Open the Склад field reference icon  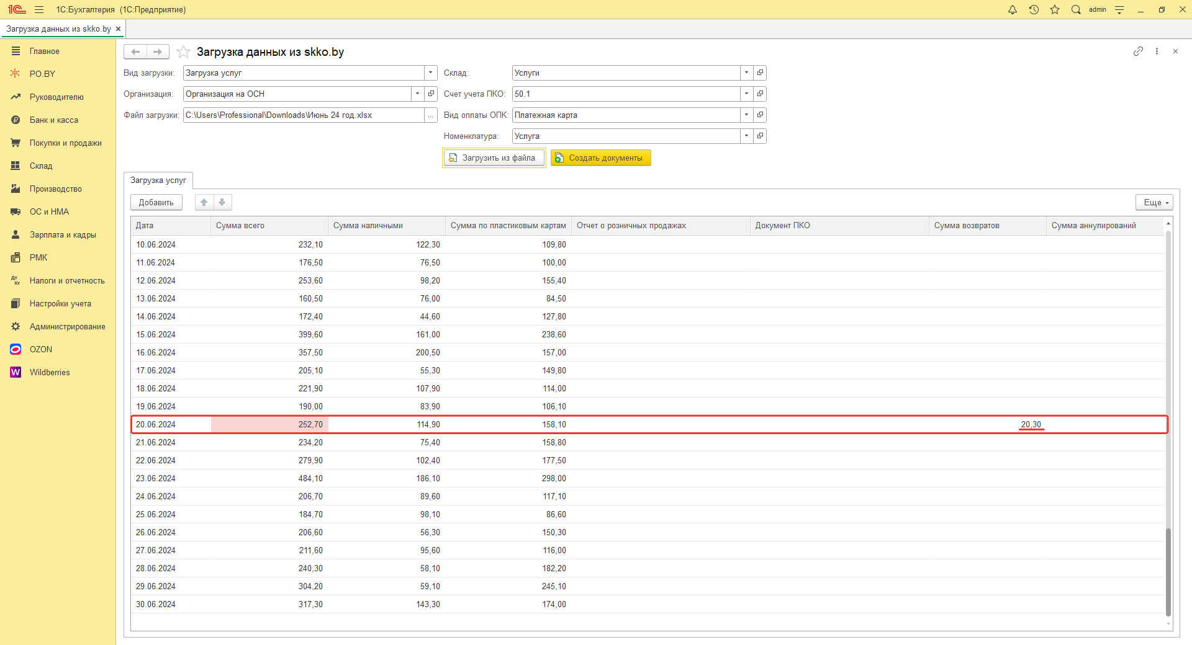pyautogui.click(x=760, y=73)
